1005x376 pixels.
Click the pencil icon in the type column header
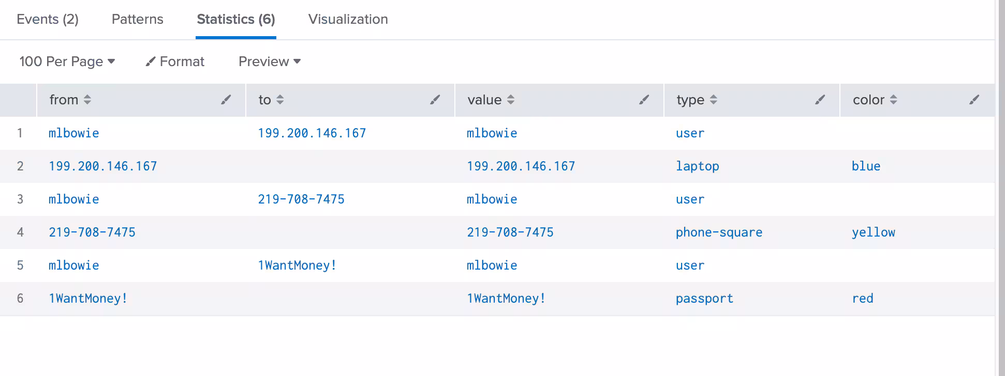click(820, 100)
